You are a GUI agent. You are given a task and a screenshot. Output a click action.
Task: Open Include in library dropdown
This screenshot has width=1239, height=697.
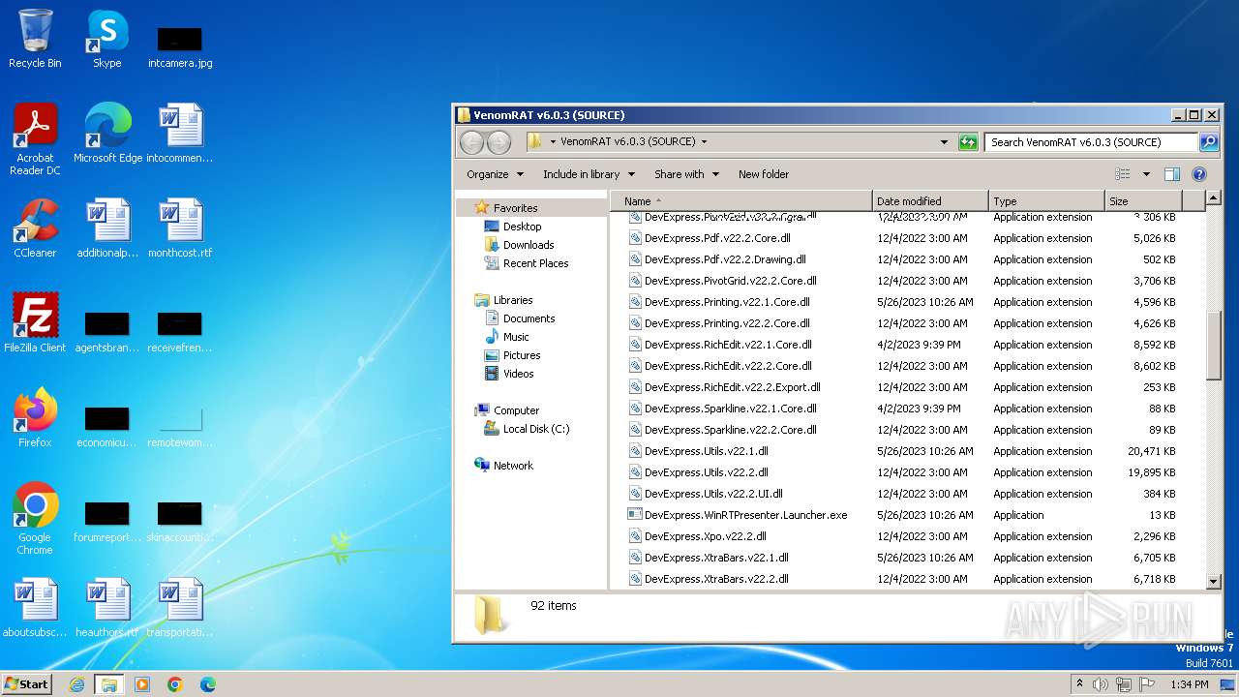[589, 174]
